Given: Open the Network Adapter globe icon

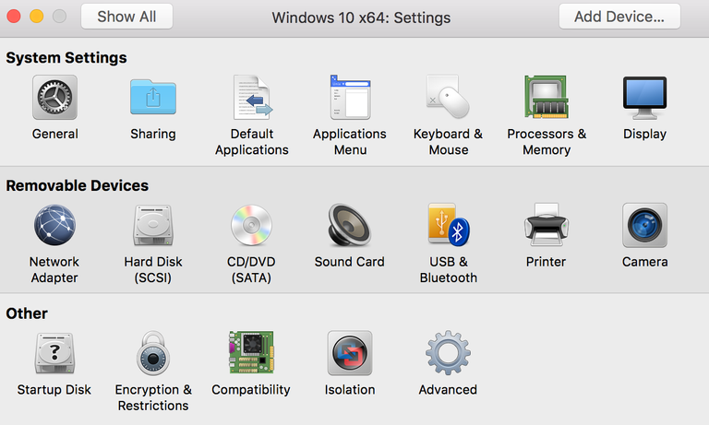Looking at the screenshot, I should (x=54, y=225).
